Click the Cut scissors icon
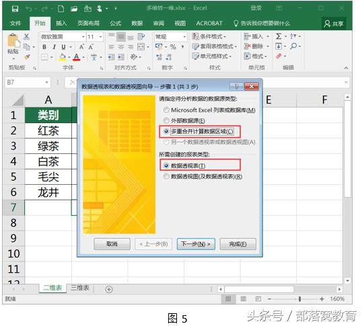Image resolution: width=364 pixels, height=326 pixels. point(26,37)
